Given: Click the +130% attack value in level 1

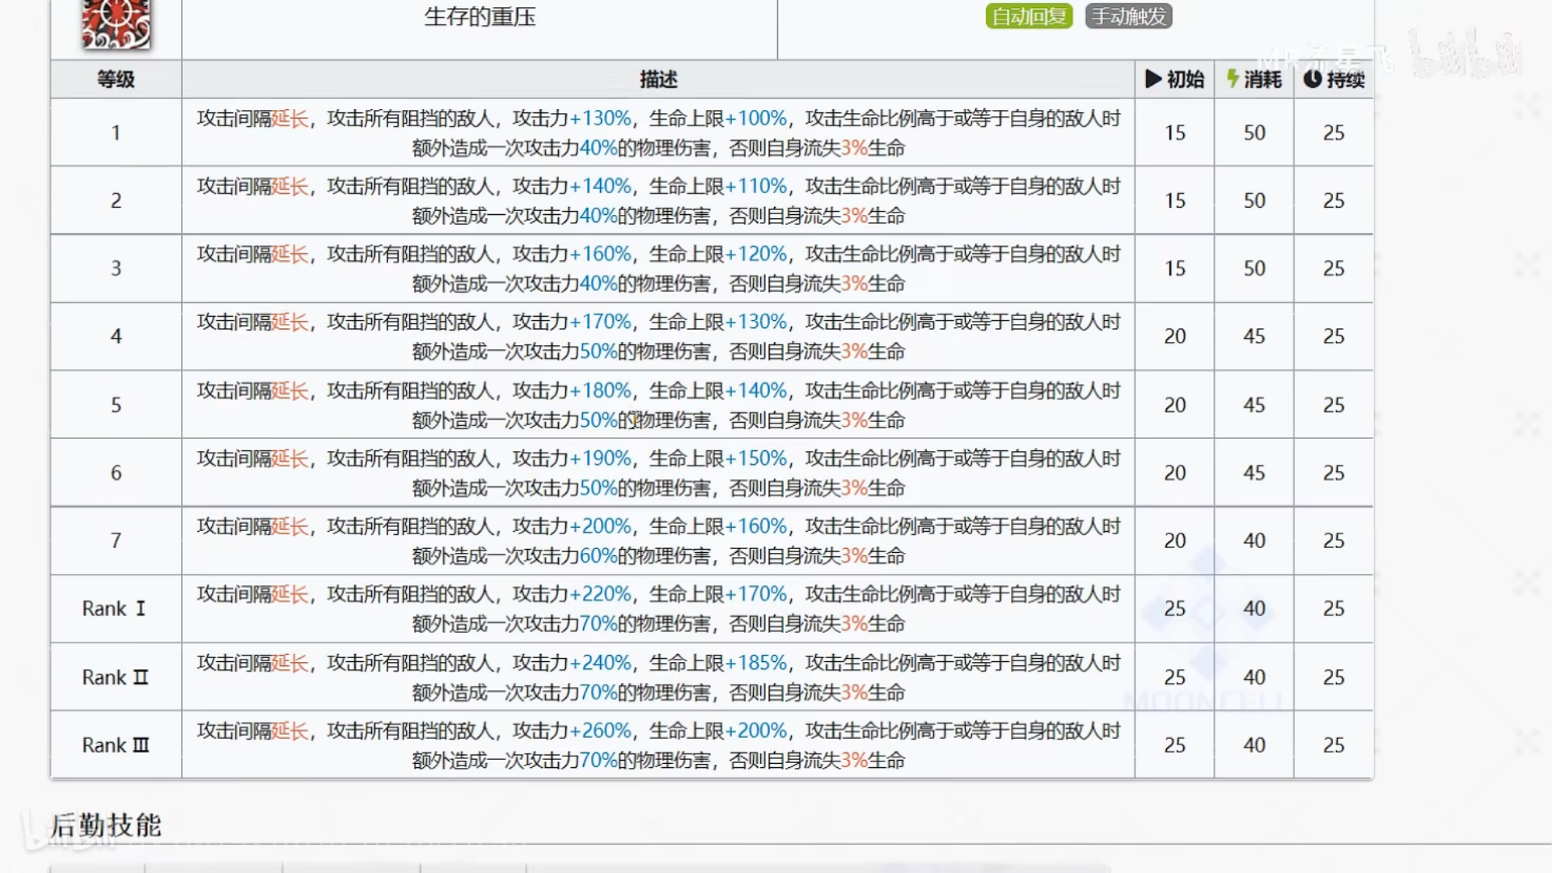Looking at the screenshot, I should click(600, 118).
